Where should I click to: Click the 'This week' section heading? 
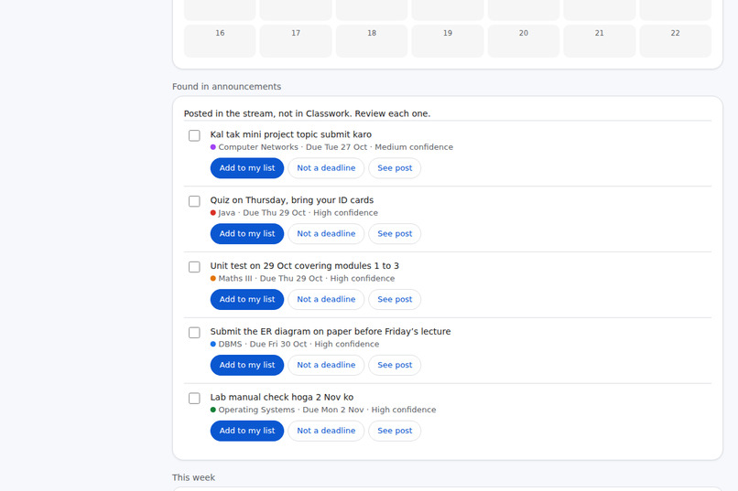(x=193, y=477)
